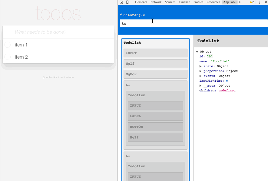Click the 'todos' page title
The image size is (275, 181).
pos(58,13)
